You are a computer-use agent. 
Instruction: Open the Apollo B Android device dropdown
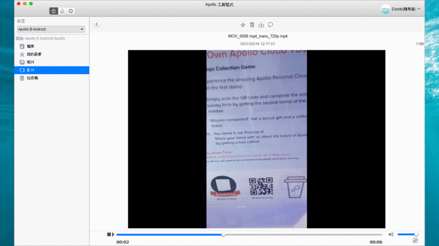click(x=51, y=29)
